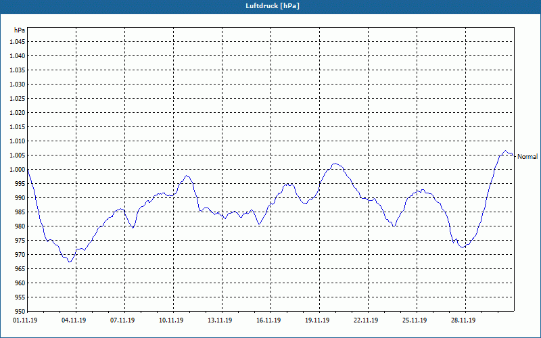Click the 04.11.19 date label
The width and height of the screenshot is (541, 338).
click(74, 320)
